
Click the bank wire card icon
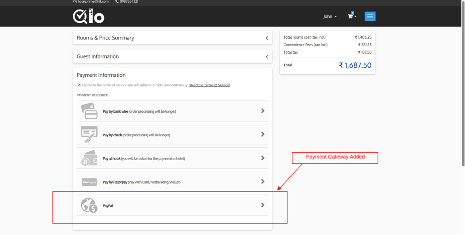coord(89,111)
